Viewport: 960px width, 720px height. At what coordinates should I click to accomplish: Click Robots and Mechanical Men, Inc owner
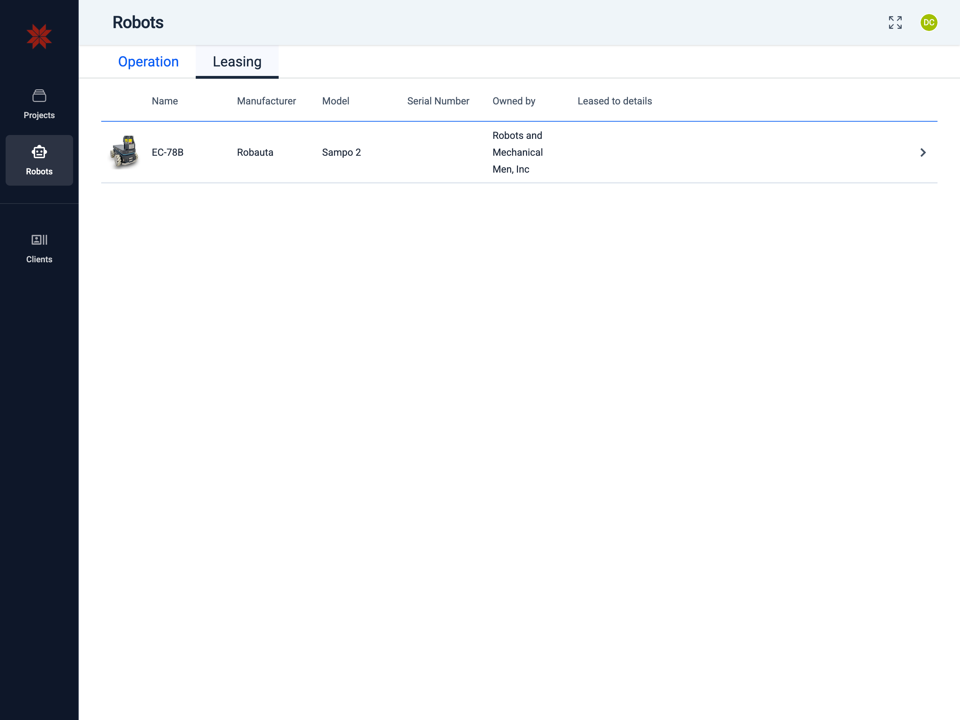[x=517, y=153]
